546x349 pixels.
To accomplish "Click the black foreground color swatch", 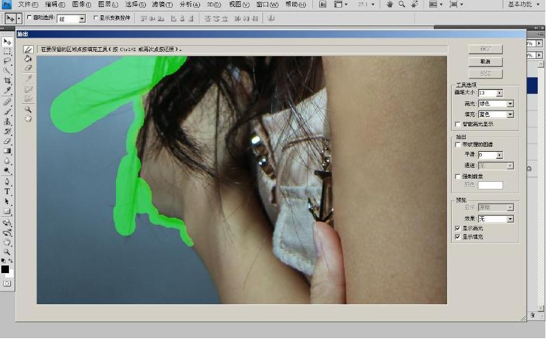I will click(x=5, y=269).
